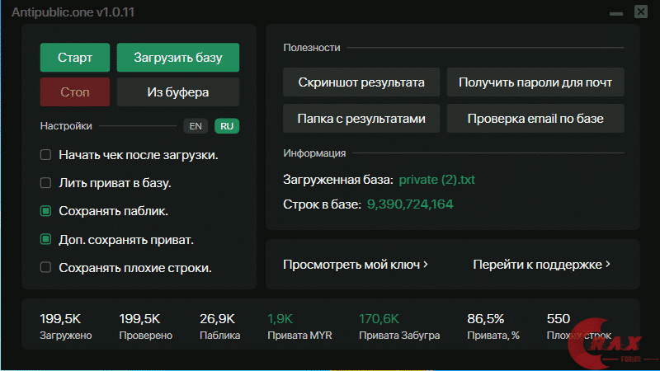Enable Сохранять плохие строки checkbox
This screenshot has height=371, width=660.
pyautogui.click(x=46, y=267)
